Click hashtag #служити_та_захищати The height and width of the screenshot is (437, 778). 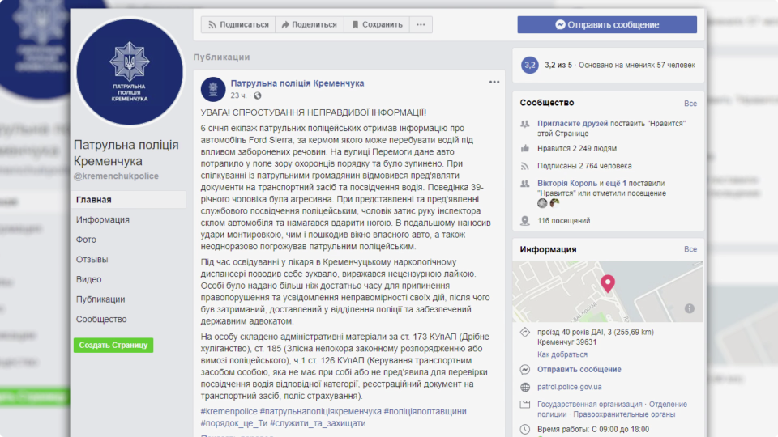point(318,423)
